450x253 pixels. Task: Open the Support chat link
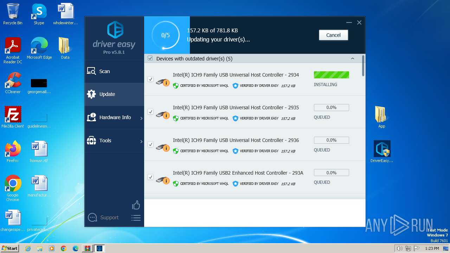[x=103, y=218]
